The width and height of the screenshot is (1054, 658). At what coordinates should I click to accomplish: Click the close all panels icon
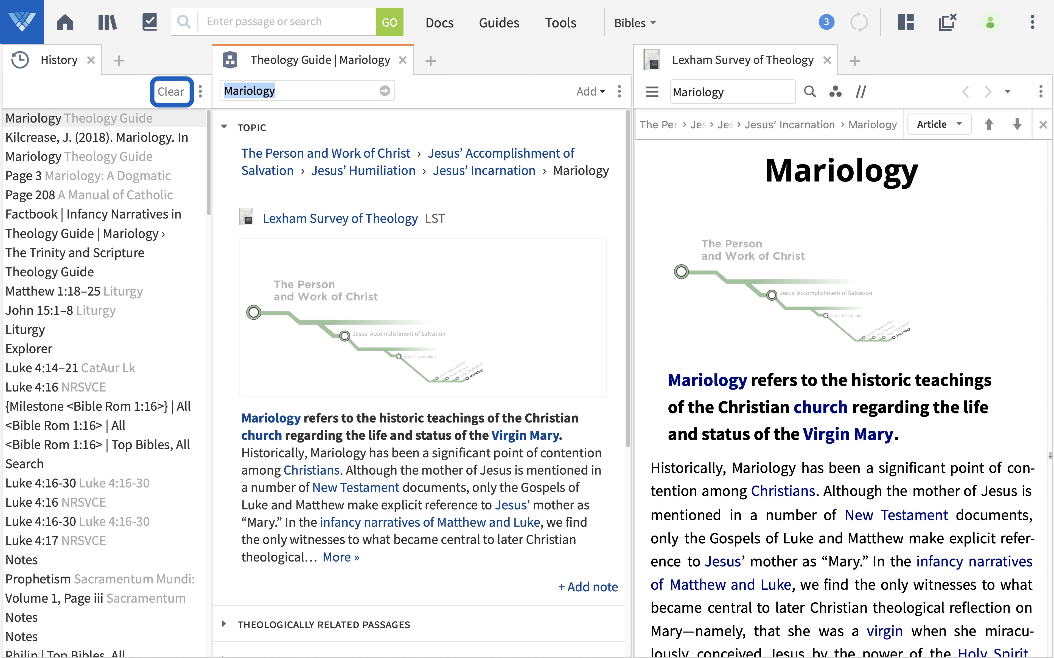pos(947,22)
